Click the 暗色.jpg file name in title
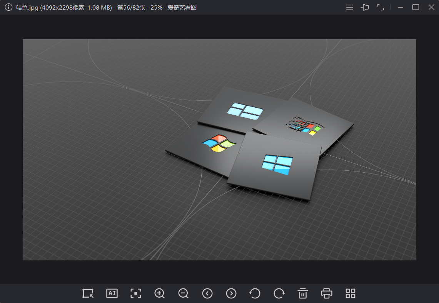The height and width of the screenshot is (303, 439). (x=27, y=8)
